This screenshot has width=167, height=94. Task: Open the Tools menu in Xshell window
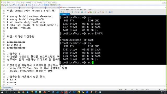[x=77, y=10]
